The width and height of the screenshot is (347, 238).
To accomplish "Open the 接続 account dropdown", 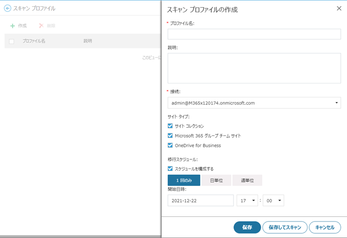I will coord(254,103).
